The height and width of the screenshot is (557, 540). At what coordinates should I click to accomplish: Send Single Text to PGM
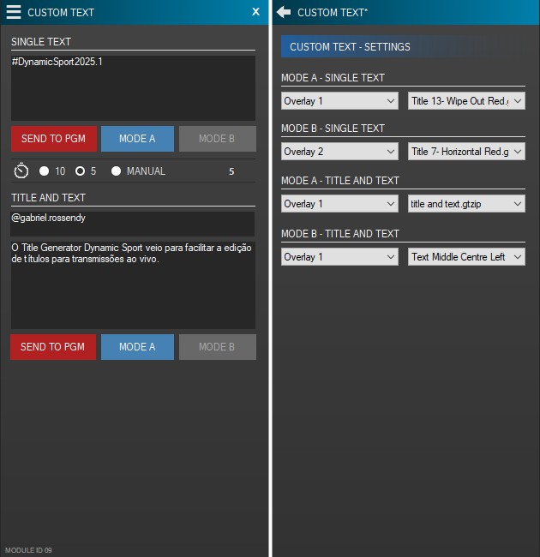pos(52,139)
